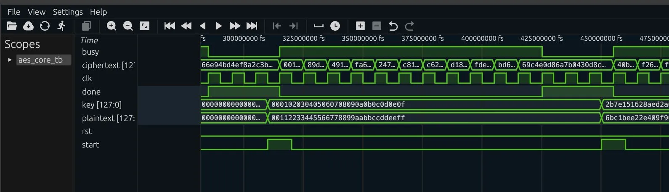Move cursor to previous transition
669x192 pixels.
277,26
